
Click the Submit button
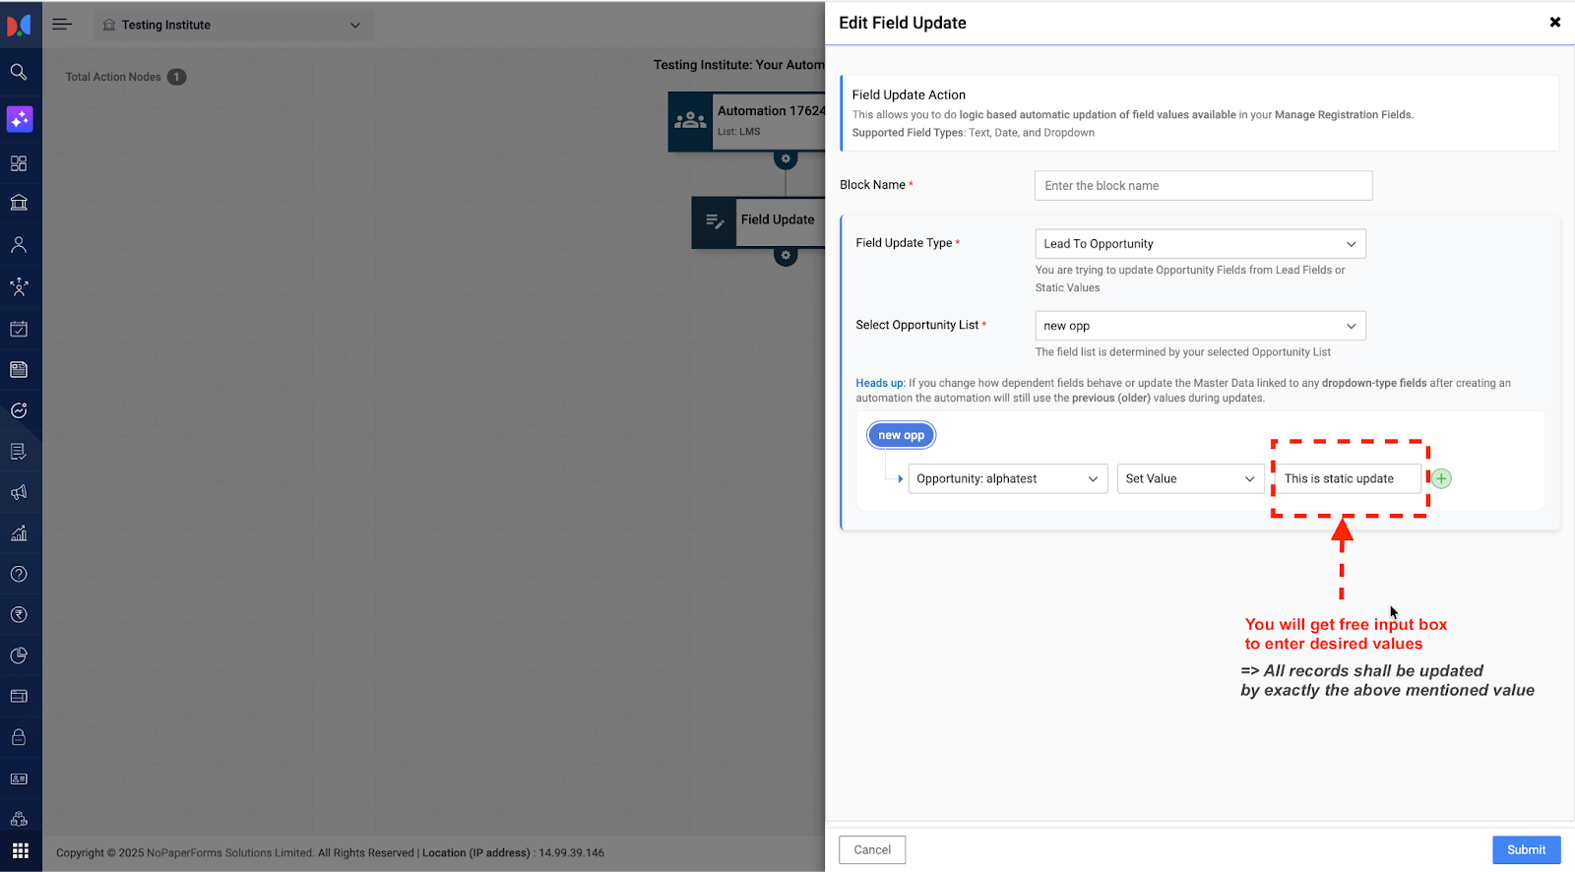point(1526,850)
